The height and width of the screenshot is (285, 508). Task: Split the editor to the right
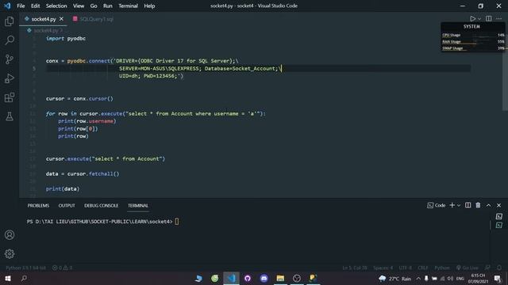(x=489, y=19)
